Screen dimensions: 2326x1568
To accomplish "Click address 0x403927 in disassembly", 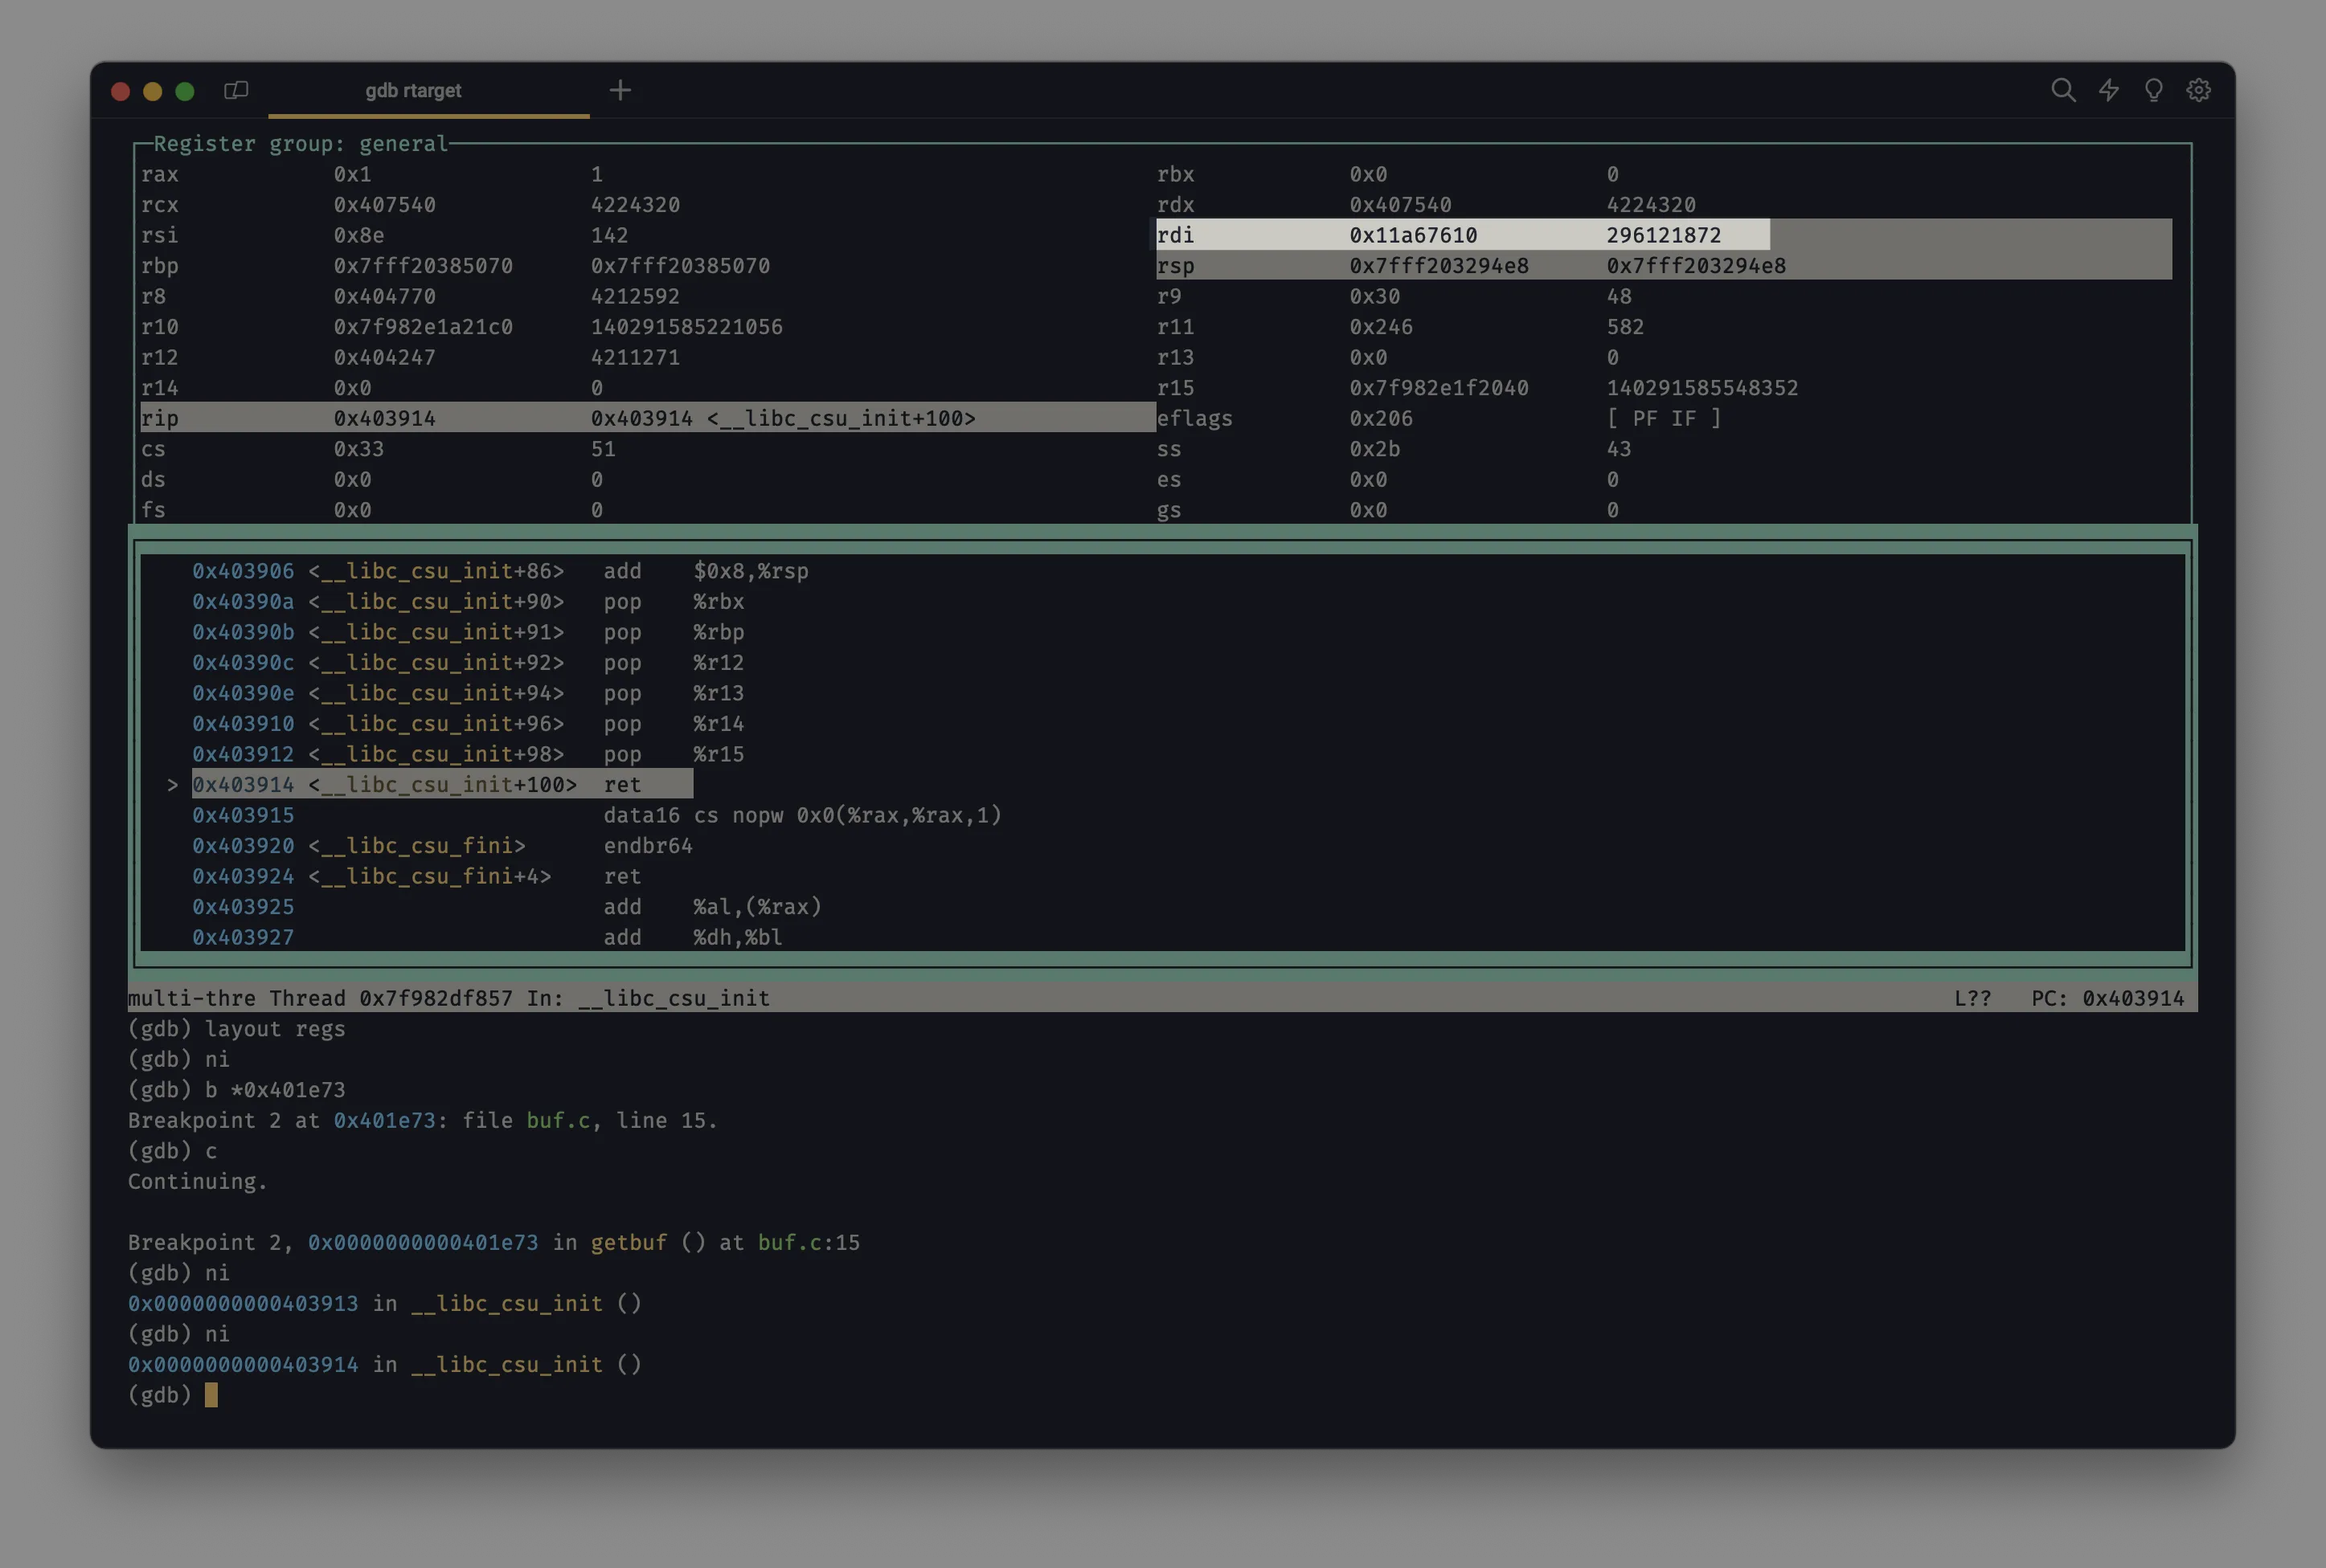I will 243,937.
